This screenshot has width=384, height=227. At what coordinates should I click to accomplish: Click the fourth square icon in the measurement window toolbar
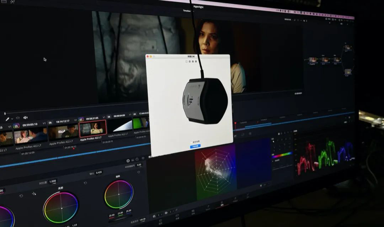(196, 61)
